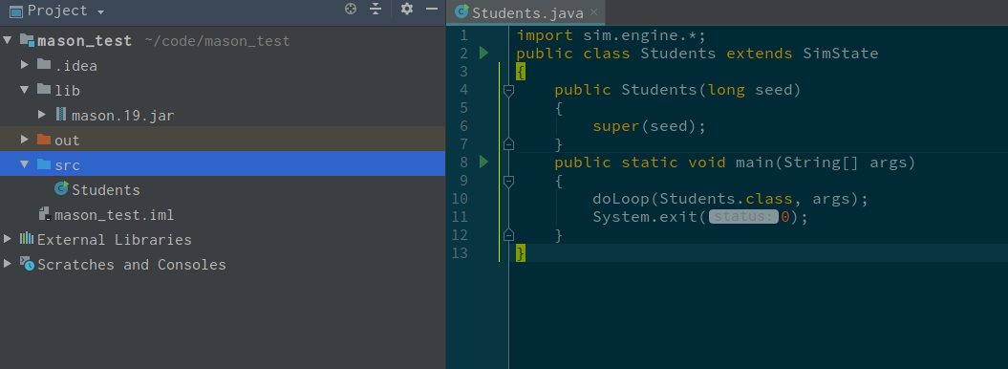Open Project panel settings gear
The height and width of the screenshot is (369, 1008).
[x=407, y=9]
